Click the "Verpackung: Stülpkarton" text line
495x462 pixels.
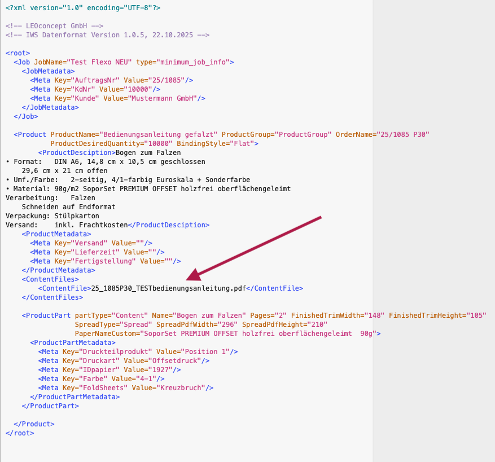pyautogui.click(x=52, y=216)
